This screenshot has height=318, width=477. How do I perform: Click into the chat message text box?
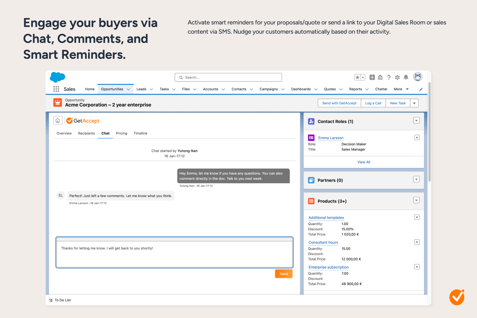pyautogui.click(x=174, y=254)
